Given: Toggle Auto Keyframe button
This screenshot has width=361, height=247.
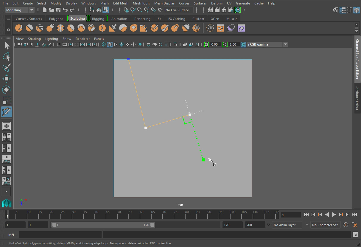Looking at the screenshot, I should tap(346, 225).
